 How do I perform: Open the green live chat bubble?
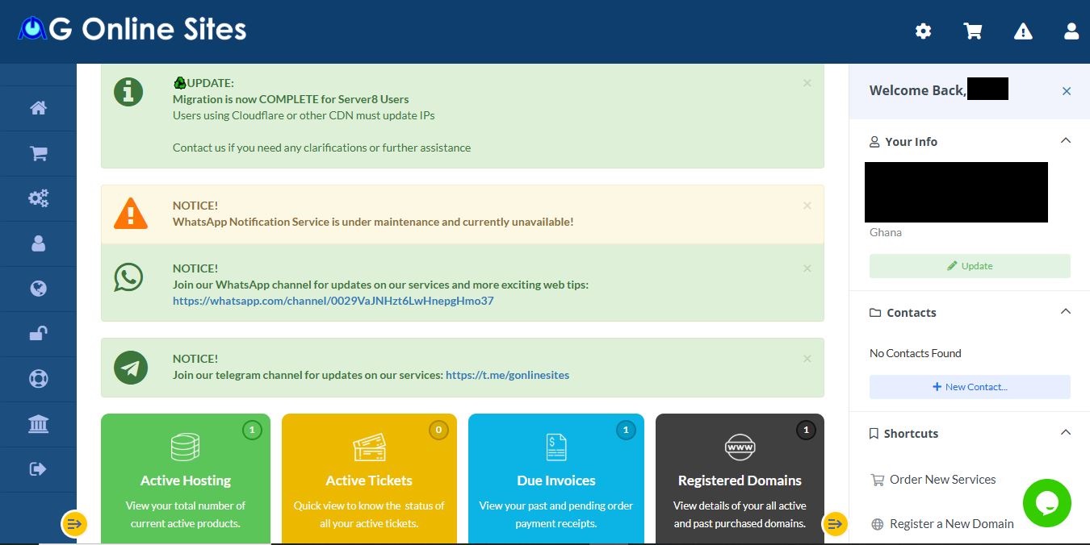coord(1046,503)
